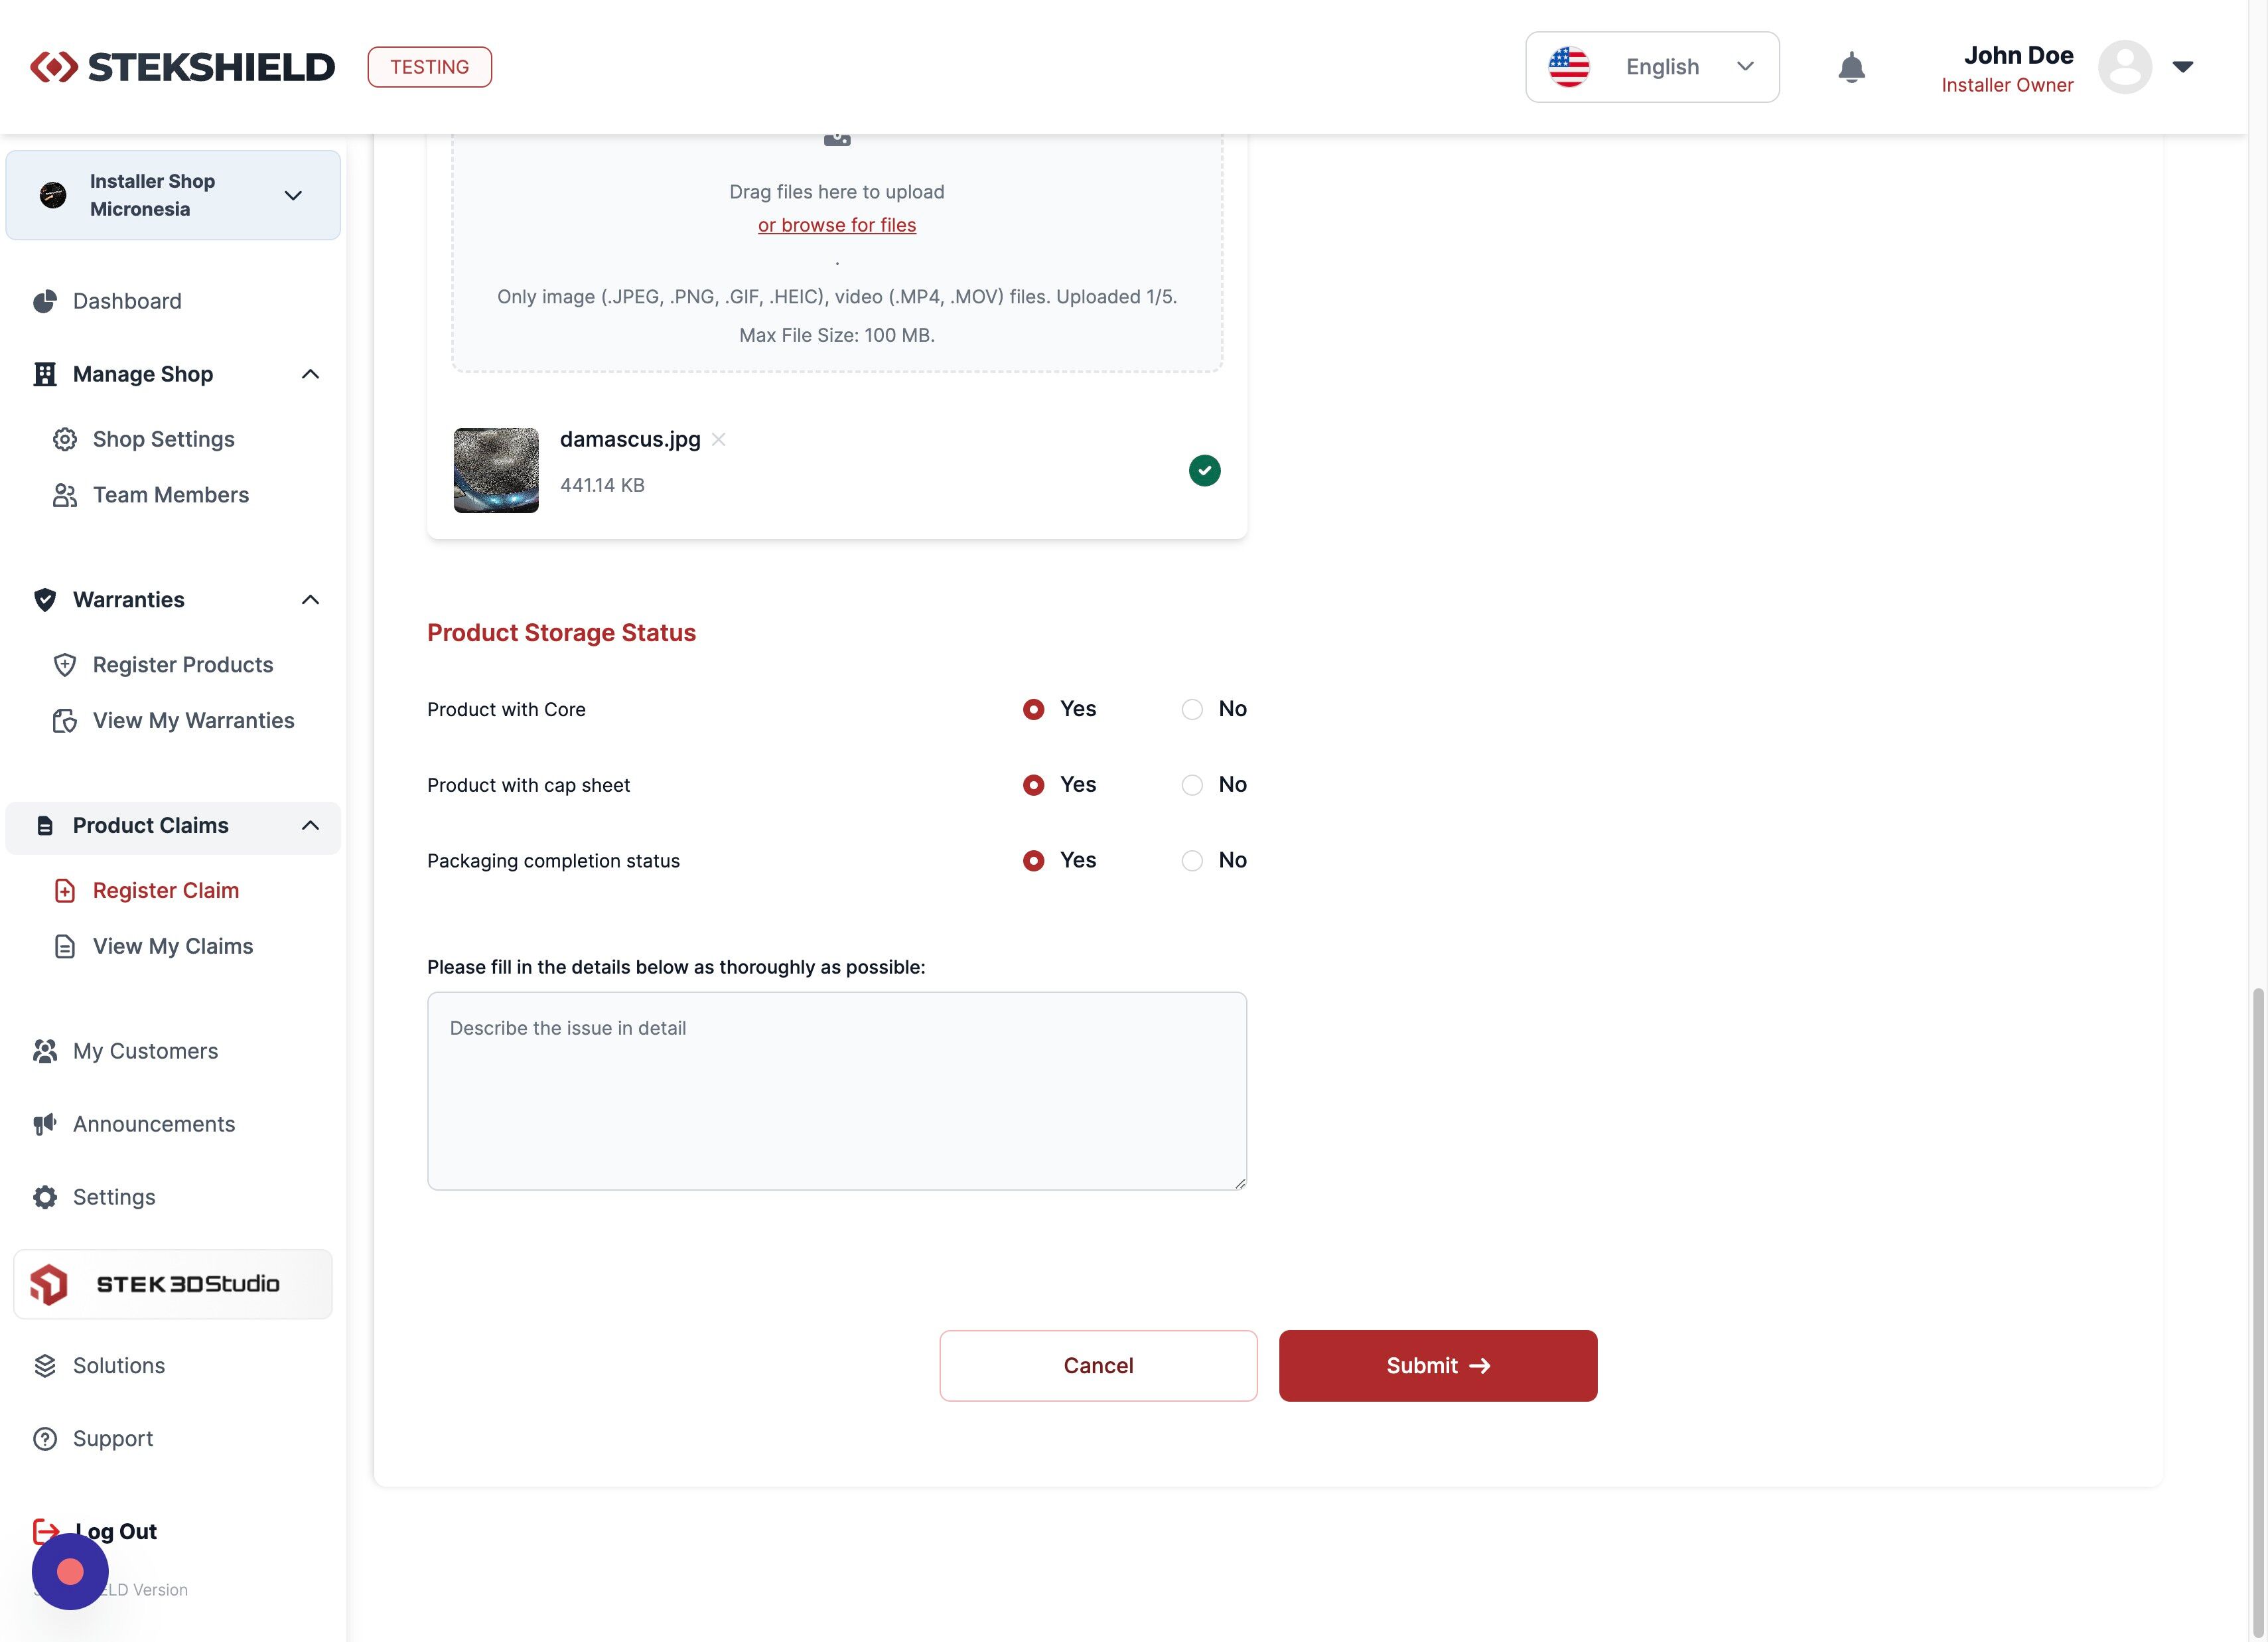Select Yes for Product with Core
The height and width of the screenshot is (1642, 2268).
[x=1034, y=709]
